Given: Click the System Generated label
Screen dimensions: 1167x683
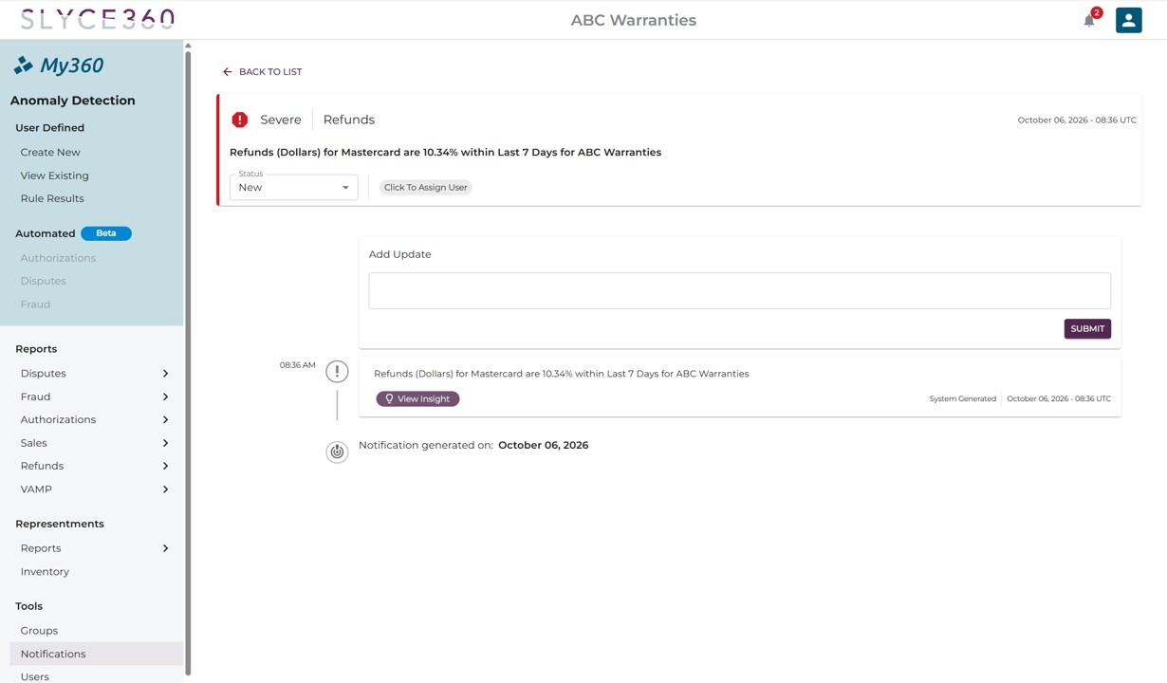Looking at the screenshot, I should pyautogui.click(x=963, y=399).
